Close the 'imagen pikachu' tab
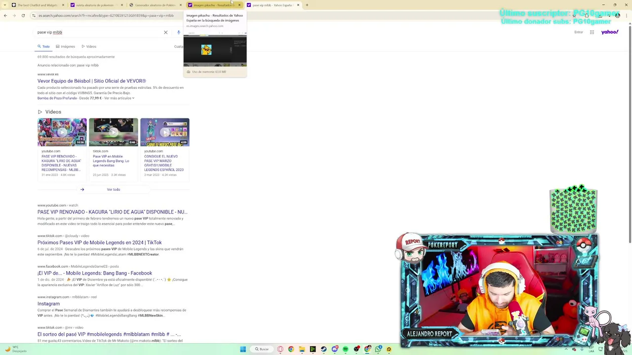The width and height of the screenshot is (632, 355). (x=239, y=5)
